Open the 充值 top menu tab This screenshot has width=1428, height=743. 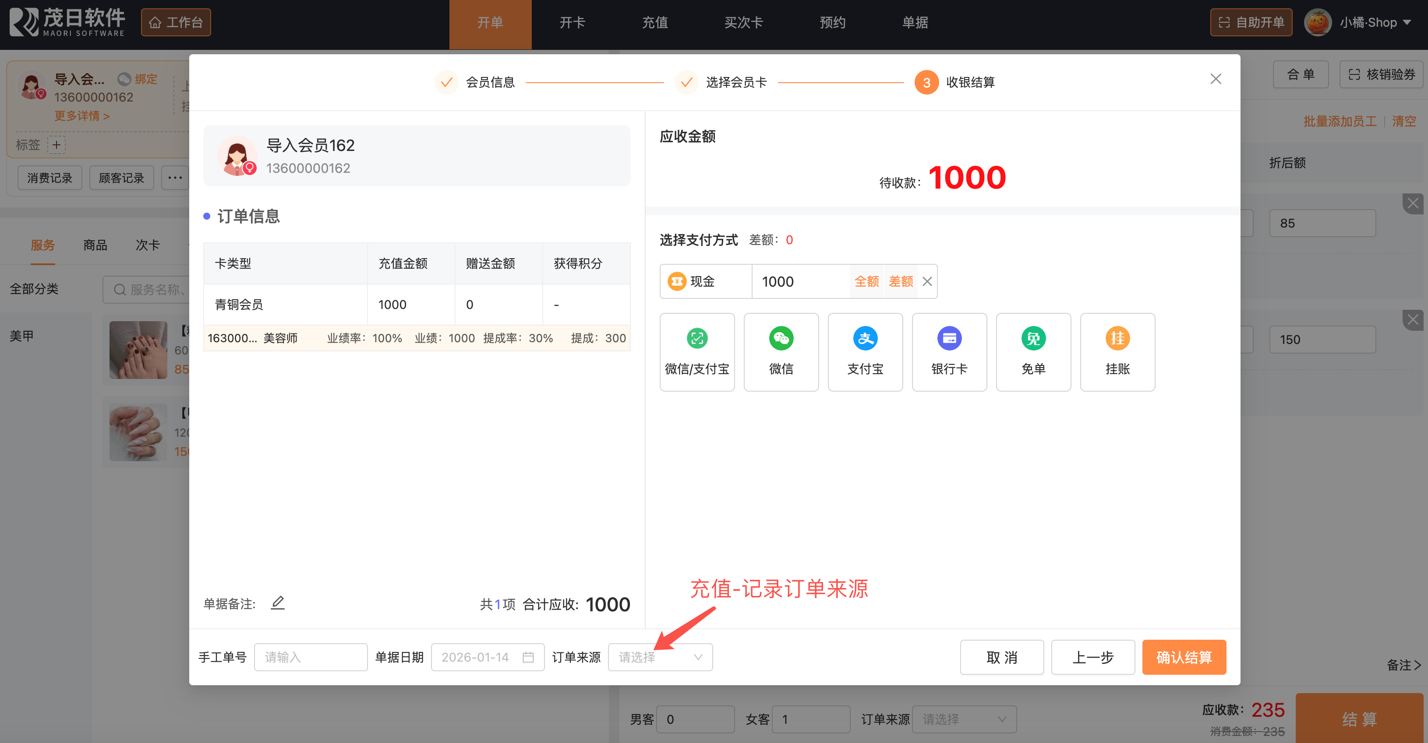(655, 23)
